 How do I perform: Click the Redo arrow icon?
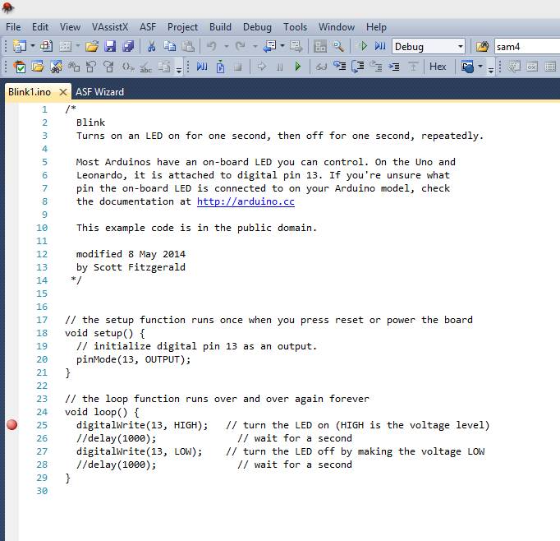(241, 47)
